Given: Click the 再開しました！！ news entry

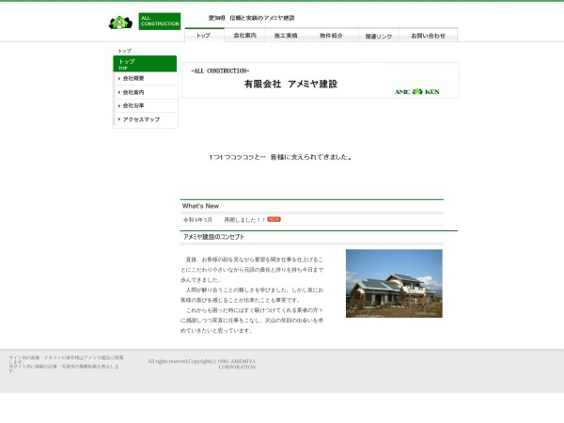Looking at the screenshot, I should click(x=244, y=220).
